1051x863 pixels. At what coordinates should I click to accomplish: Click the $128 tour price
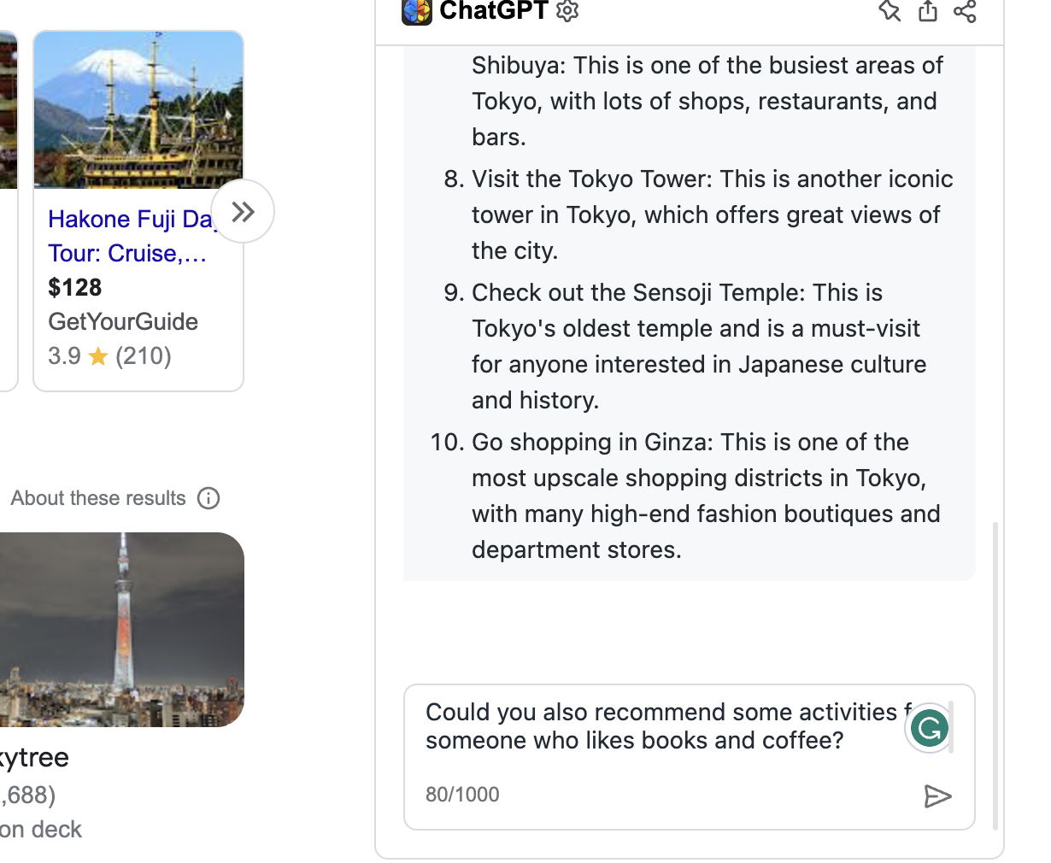point(75,287)
